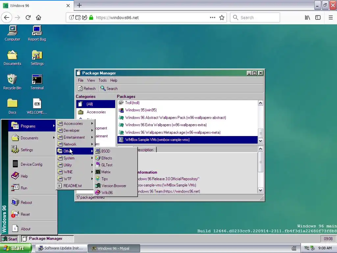337x253 pixels.
Task: Select the Windows 95 (win95) package
Action: click(x=187, y=110)
